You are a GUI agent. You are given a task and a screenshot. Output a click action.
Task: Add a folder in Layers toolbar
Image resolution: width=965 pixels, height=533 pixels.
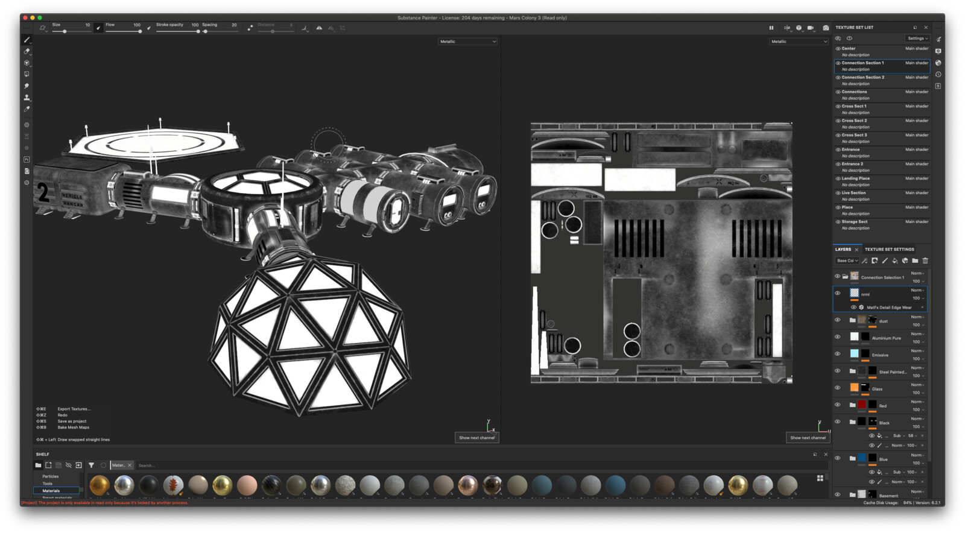tap(915, 260)
